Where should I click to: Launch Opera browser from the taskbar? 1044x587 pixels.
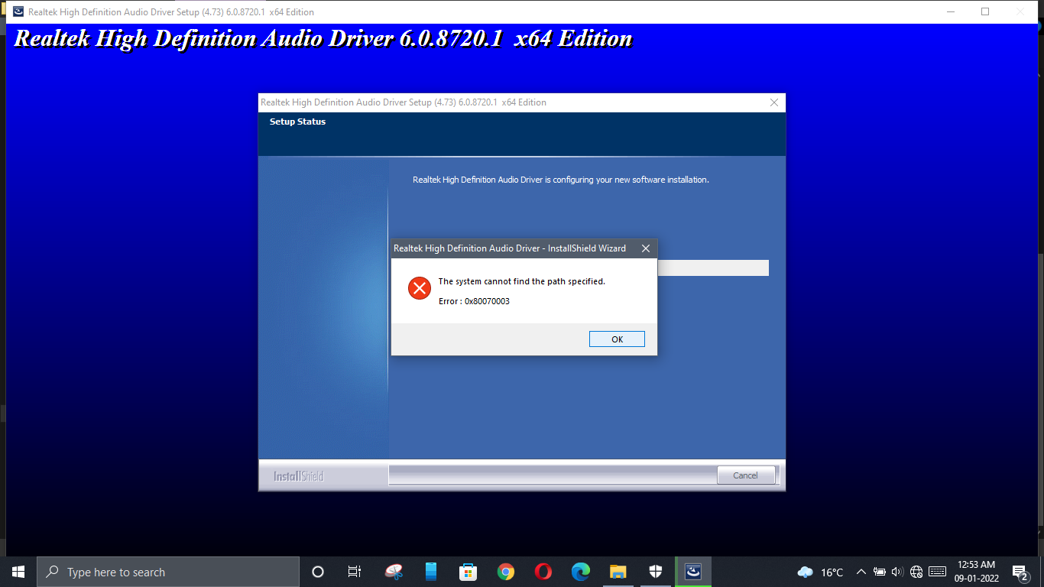(x=543, y=572)
